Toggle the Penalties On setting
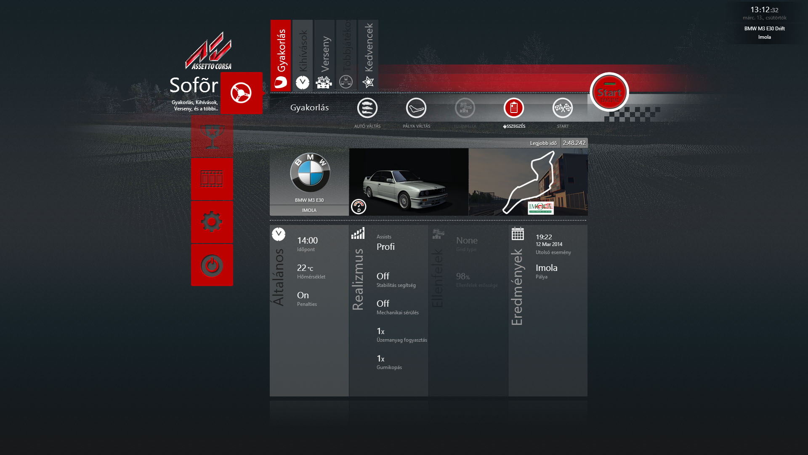Screen dimensions: 808x455 (x=303, y=295)
